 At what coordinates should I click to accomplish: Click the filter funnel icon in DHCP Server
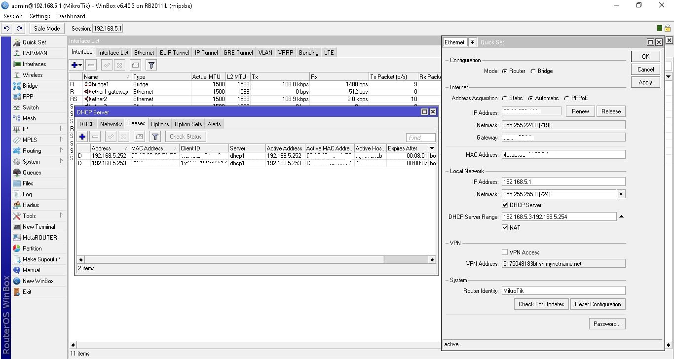[155, 137]
